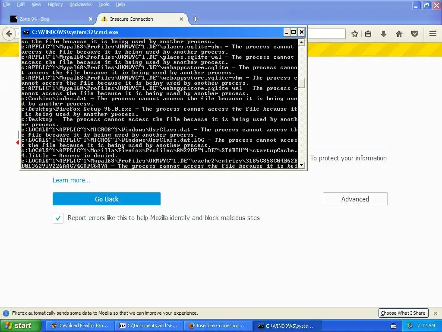Show bookmarks list icon

[x=368, y=34]
